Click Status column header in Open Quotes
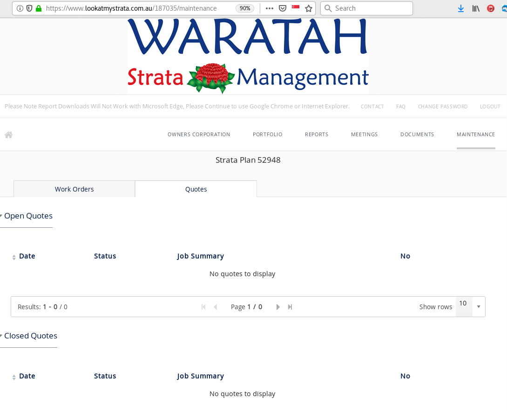This screenshot has height=411, width=507. 105,256
